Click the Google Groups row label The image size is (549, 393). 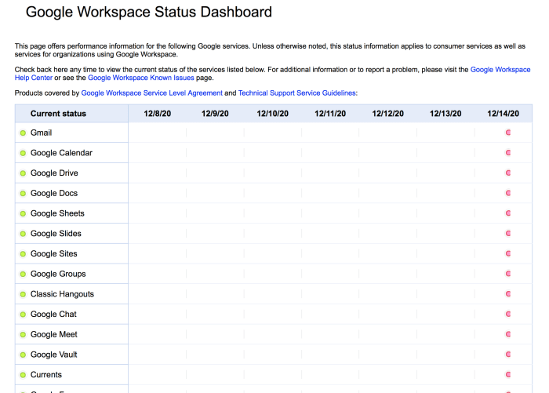coord(58,274)
